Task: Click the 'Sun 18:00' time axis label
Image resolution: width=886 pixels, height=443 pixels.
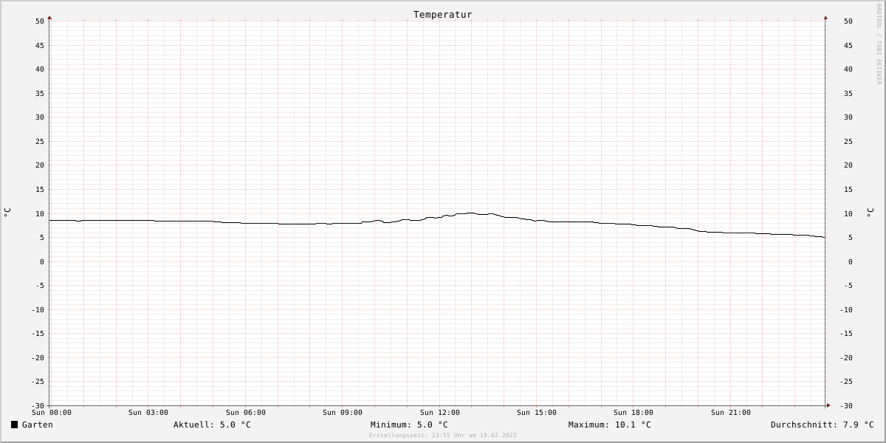Action: [x=633, y=413]
